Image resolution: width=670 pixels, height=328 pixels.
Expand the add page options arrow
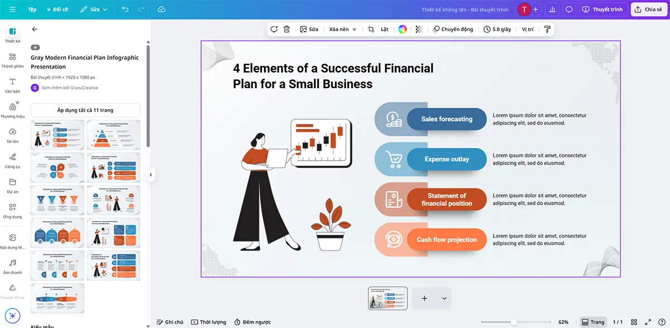(x=444, y=298)
